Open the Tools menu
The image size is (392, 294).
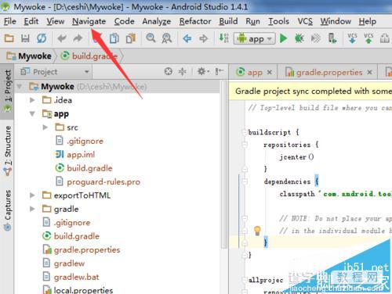pos(278,21)
